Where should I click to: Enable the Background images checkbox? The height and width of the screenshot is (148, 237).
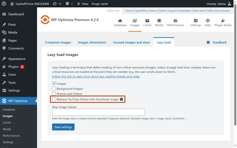point(54,88)
